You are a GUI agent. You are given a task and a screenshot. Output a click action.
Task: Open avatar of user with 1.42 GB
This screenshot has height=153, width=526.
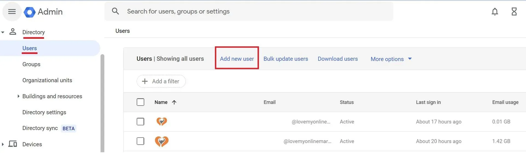pyautogui.click(x=162, y=142)
